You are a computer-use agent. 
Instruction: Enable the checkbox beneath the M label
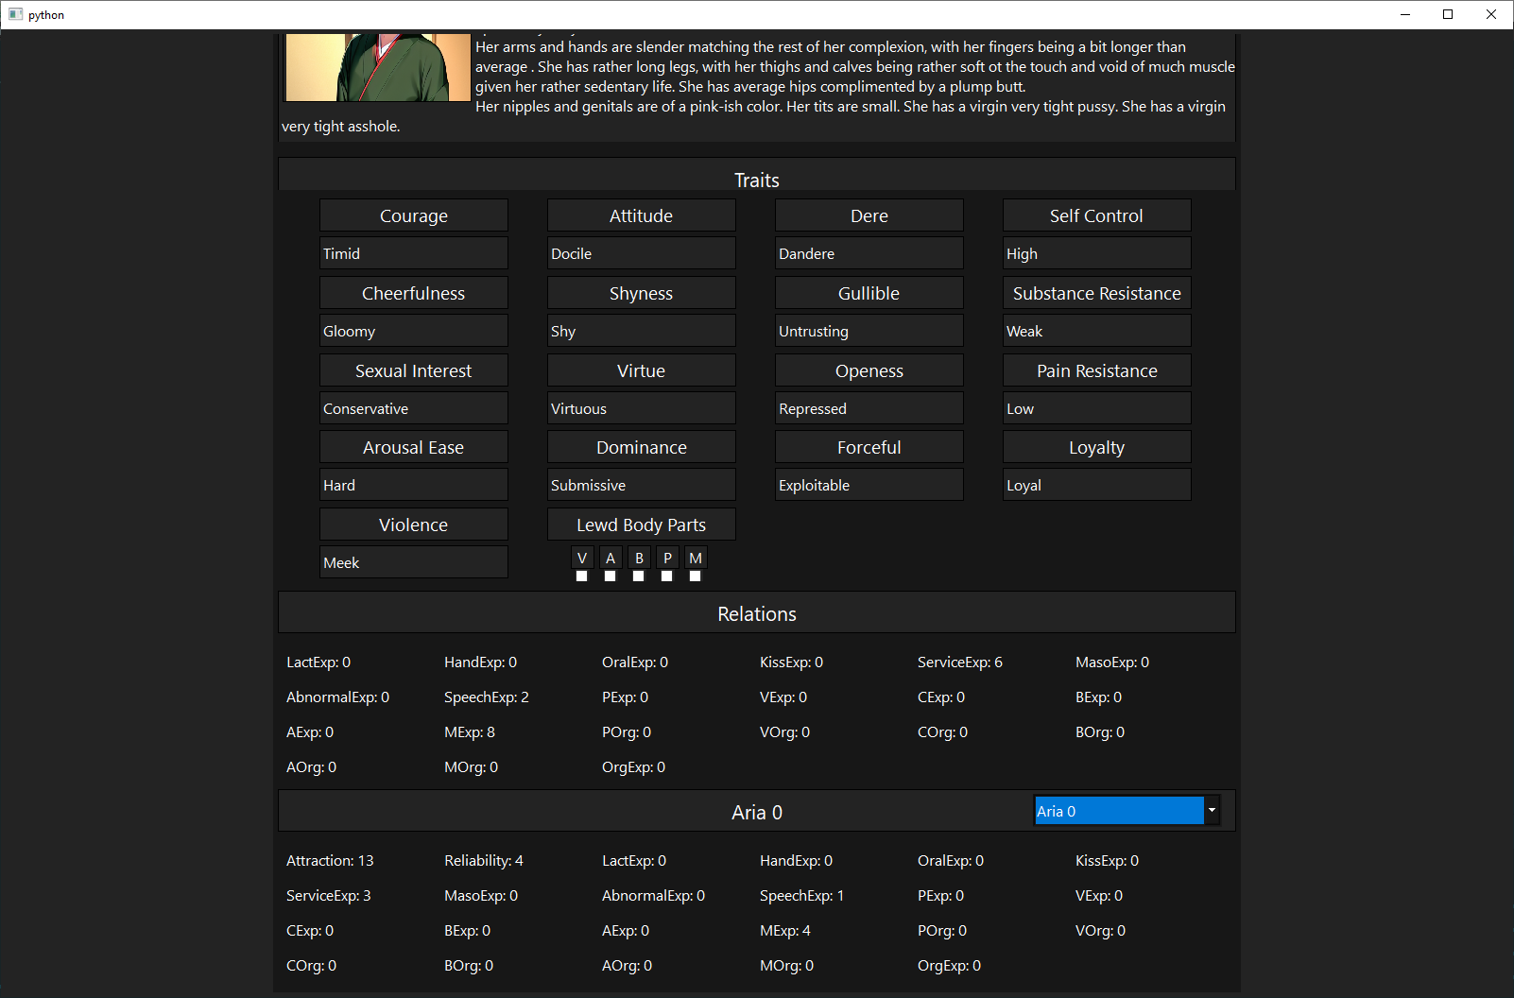click(696, 576)
